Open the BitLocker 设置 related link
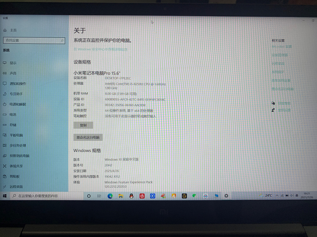 coord(282,47)
